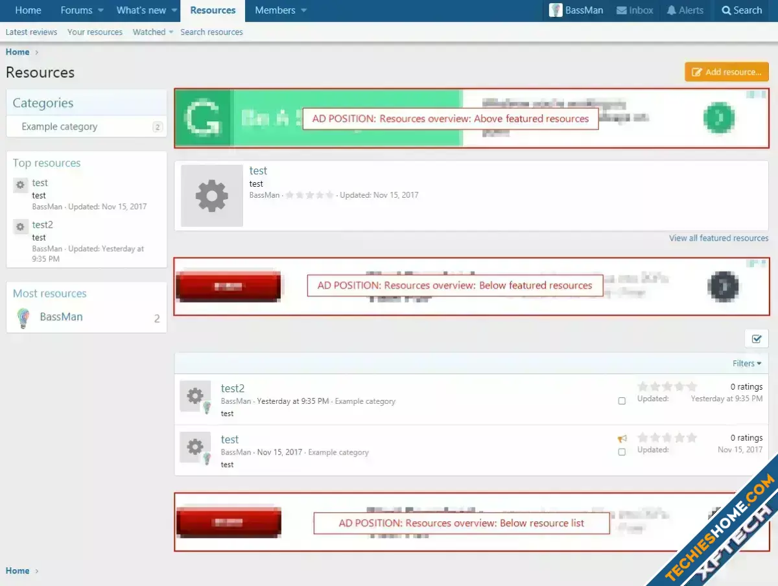Viewport: 778px width, 586px height.
Task: Open the BassMan account avatar in navigation bar
Action: click(x=556, y=10)
